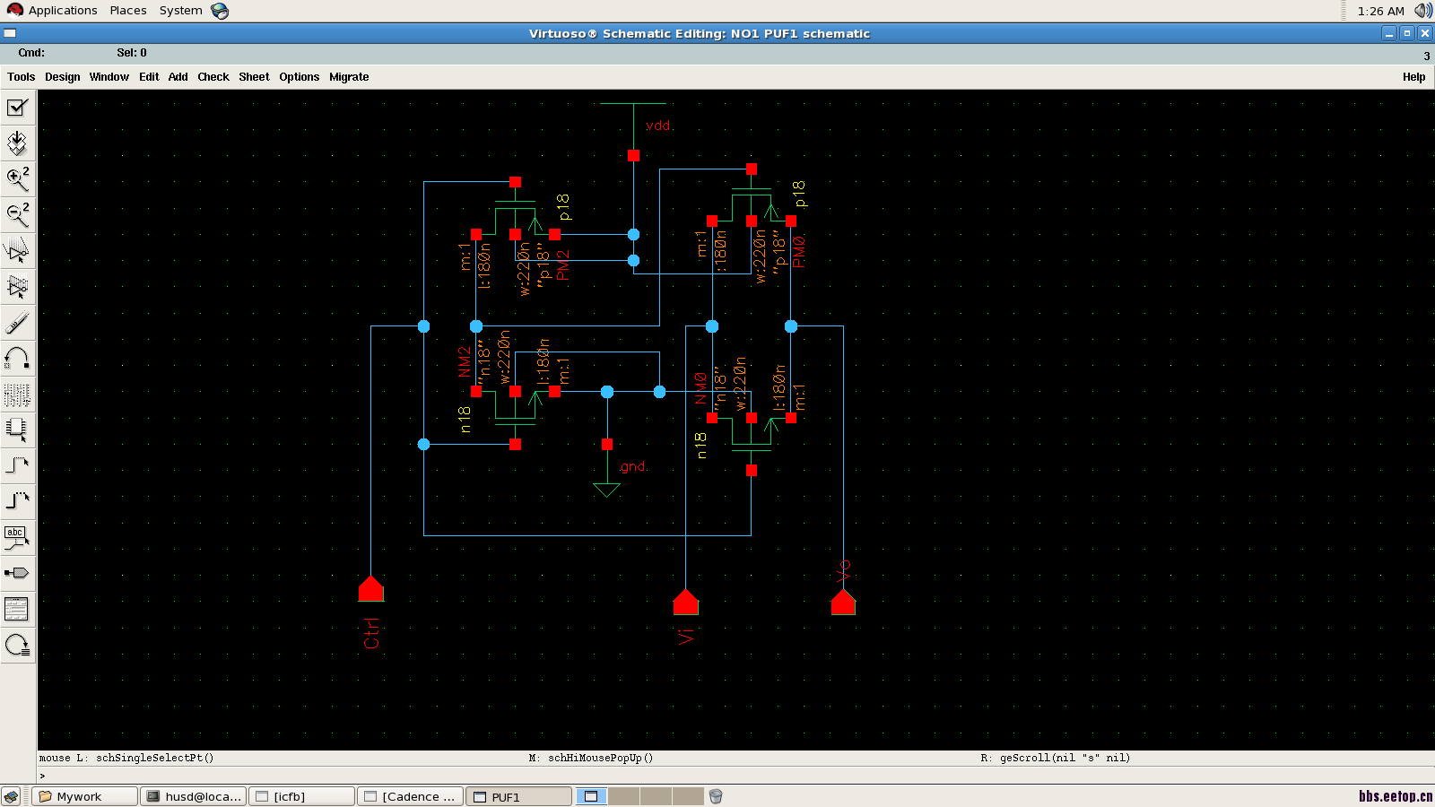Viewport: 1435px width, 807px height.
Task: Select the Add Pin tool icon
Action: click(17, 573)
